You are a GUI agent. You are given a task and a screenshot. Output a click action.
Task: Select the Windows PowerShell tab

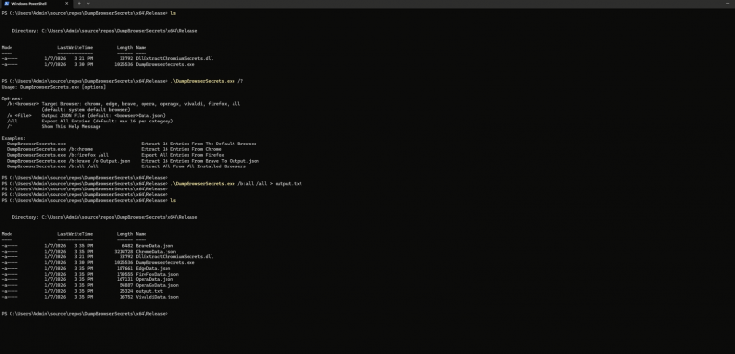[36, 3]
